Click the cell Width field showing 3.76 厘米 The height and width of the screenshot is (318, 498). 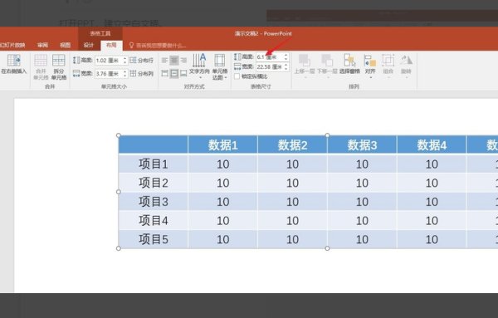[108, 74]
